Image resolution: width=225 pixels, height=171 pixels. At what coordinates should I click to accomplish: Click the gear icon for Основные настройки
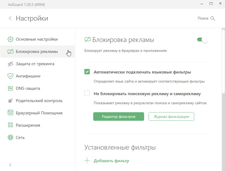pyautogui.click(x=10, y=39)
